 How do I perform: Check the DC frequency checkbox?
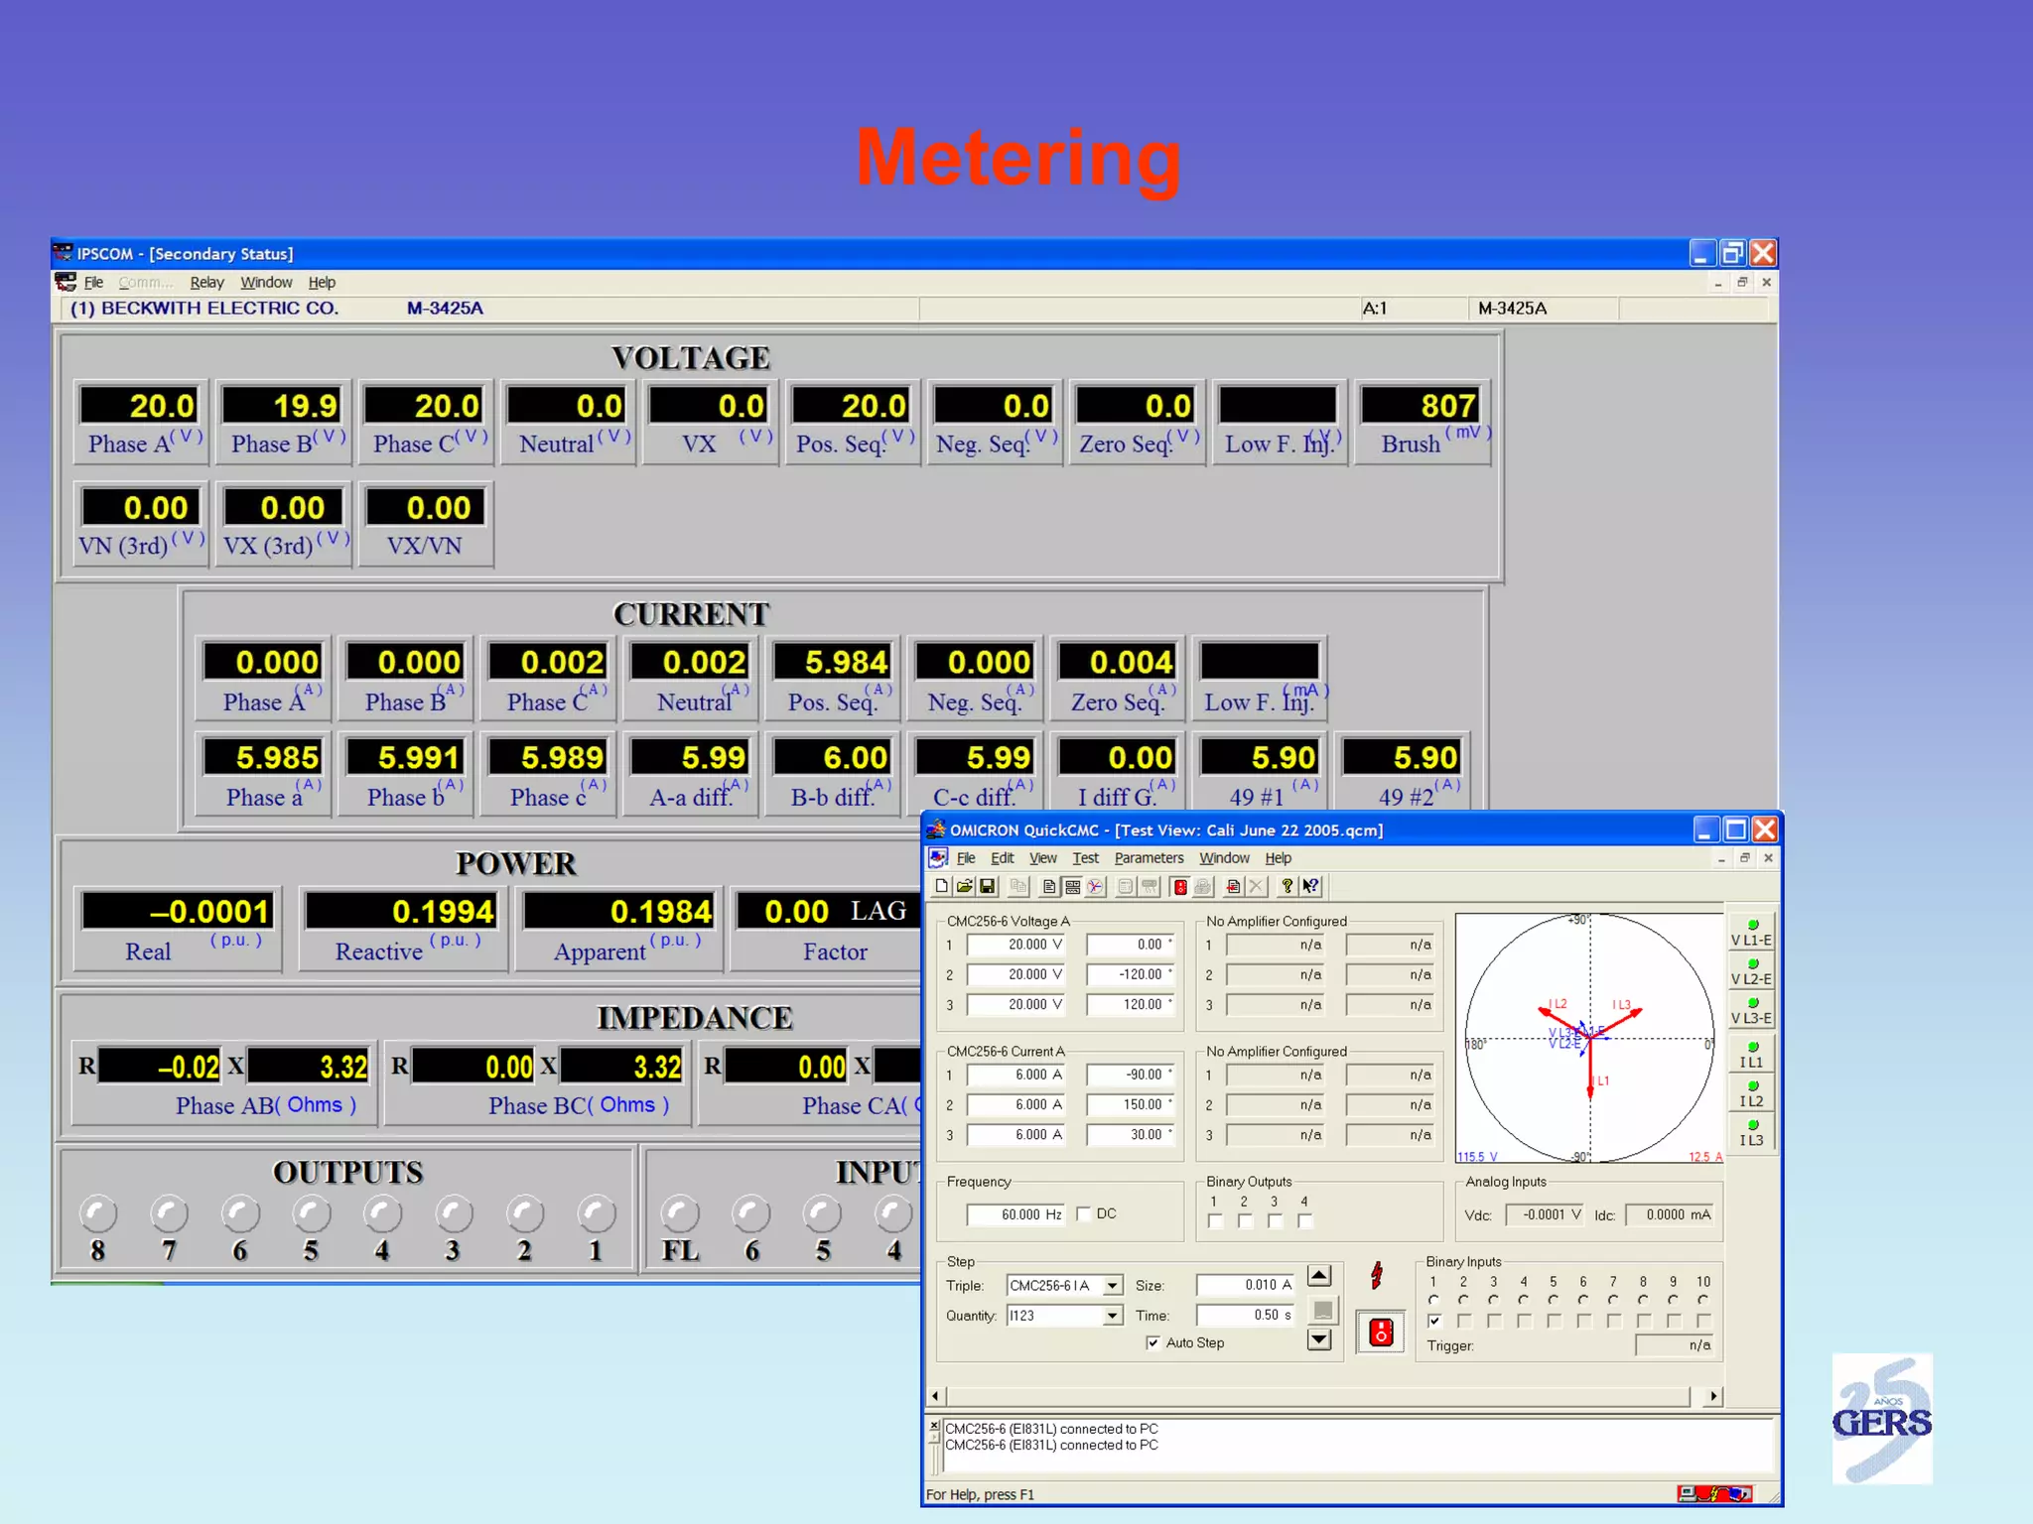click(x=1084, y=1213)
